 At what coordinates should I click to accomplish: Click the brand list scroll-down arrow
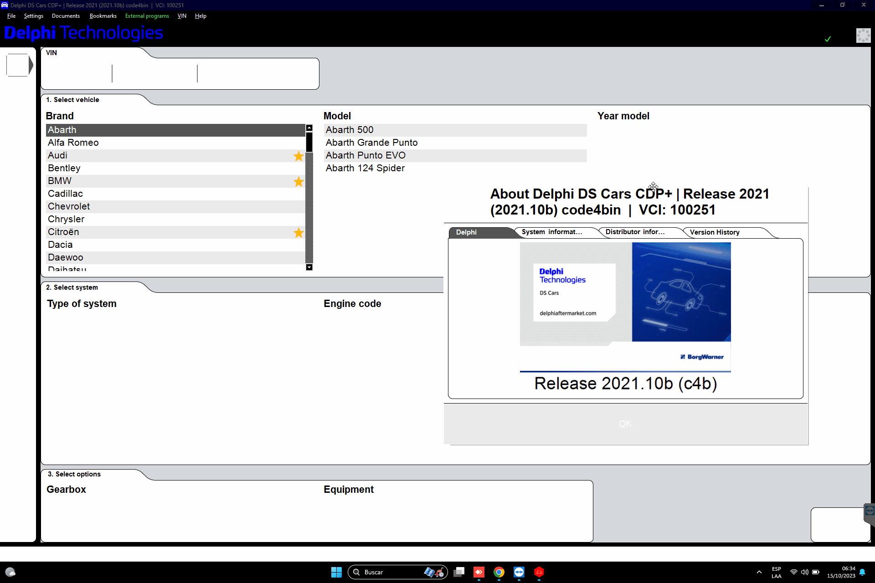[x=308, y=267]
